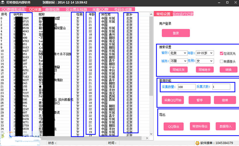
Task: Click the 用户登录 section label
Action: pos(165,23)
